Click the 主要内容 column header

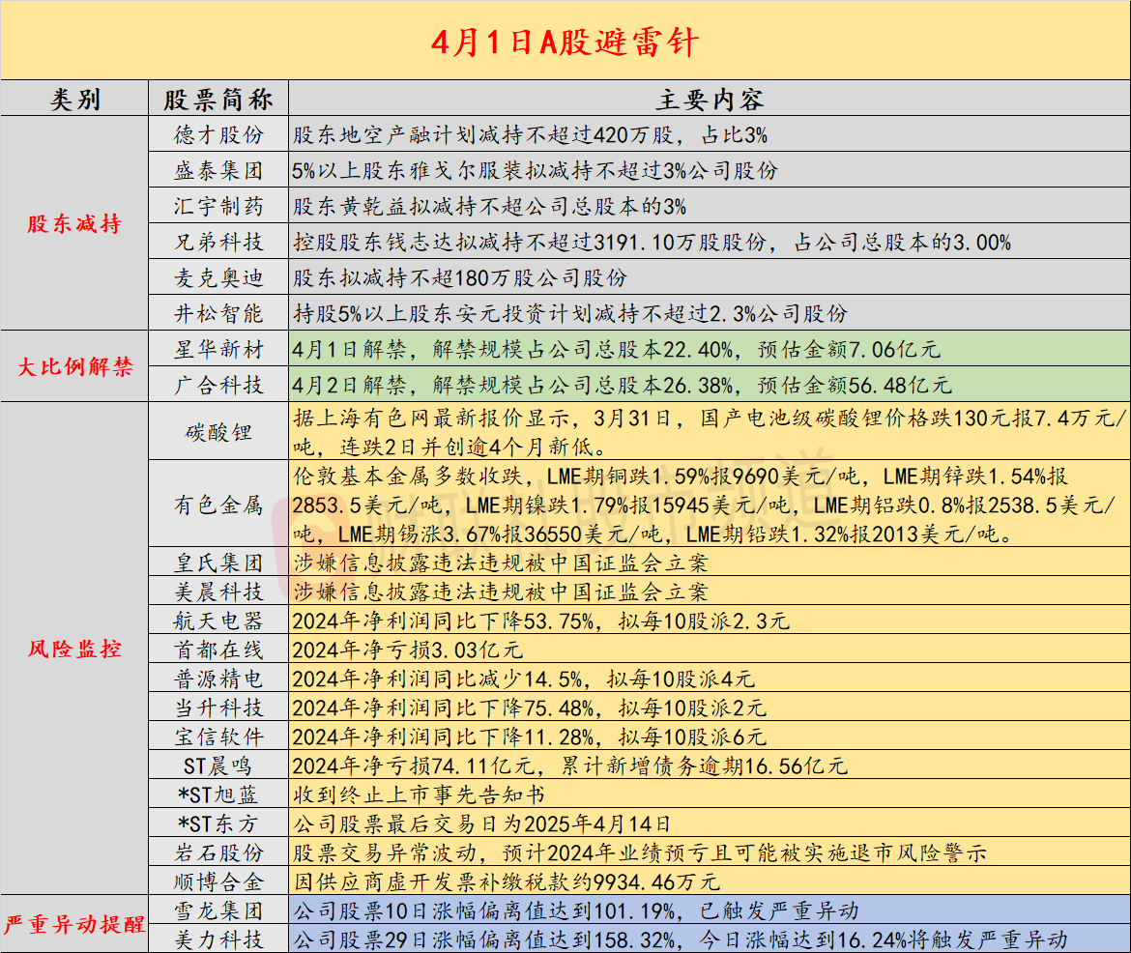tap(709, 100)
